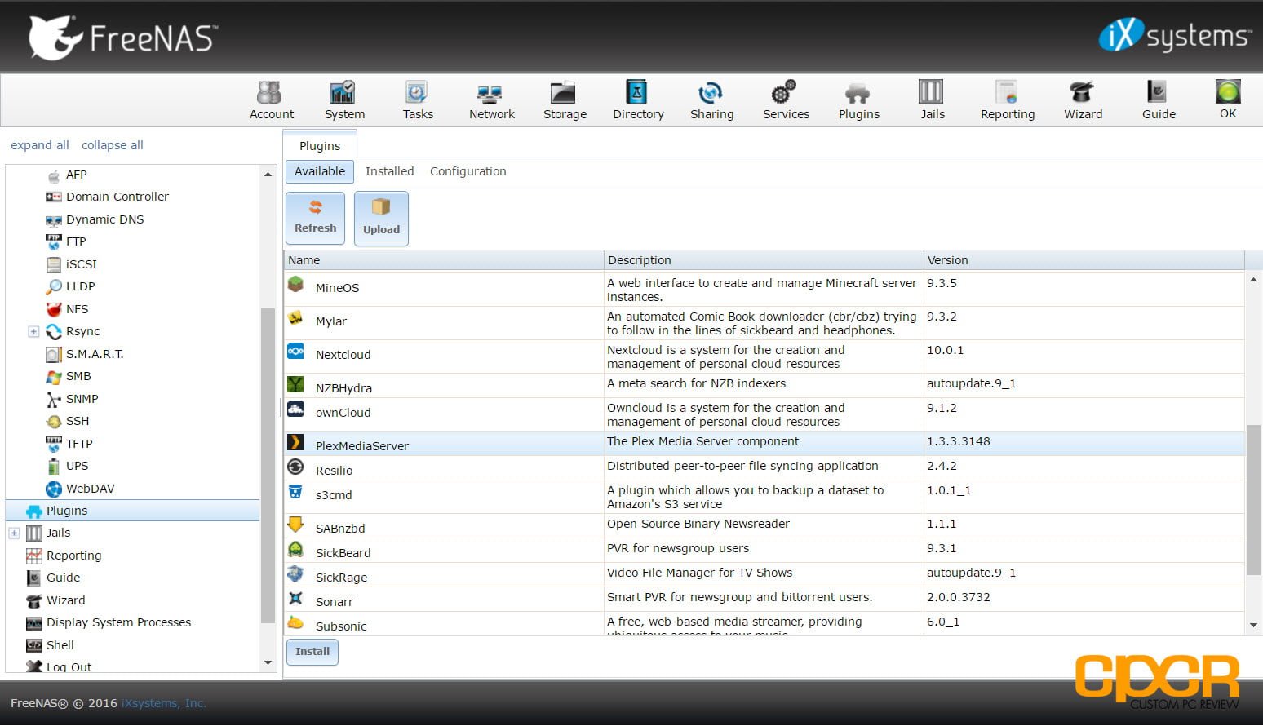1263x726 pixels.
Task: Open the Reporting toolbar icon
Action: [x=1008, y=100]
